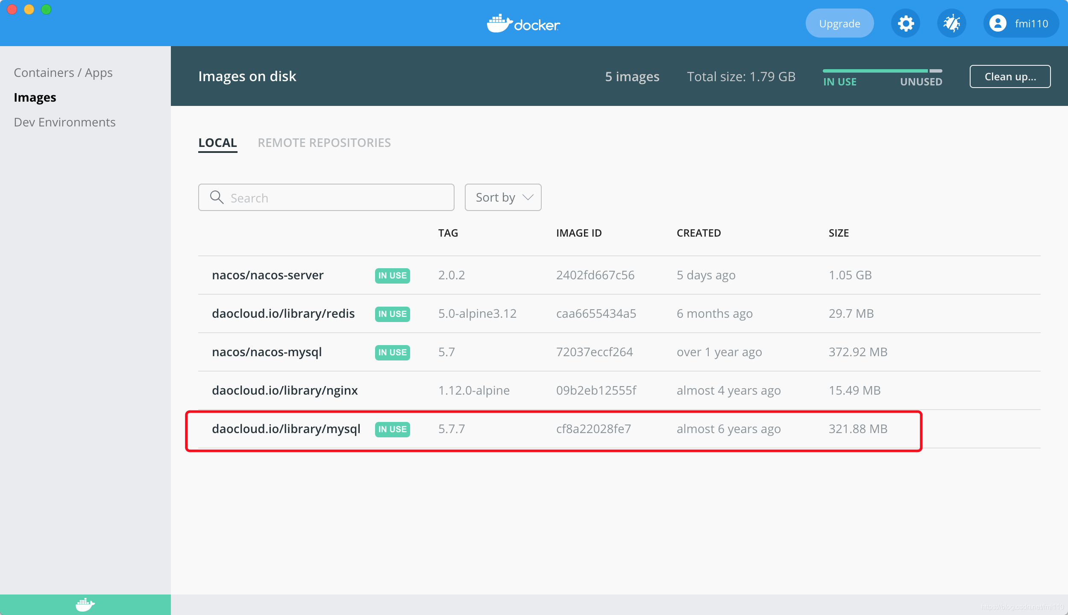Image resolution: width=1068 pixels, height=615 pixels.
Task: Click the chevron arrow in Sort by
Action: coord(528,197)
